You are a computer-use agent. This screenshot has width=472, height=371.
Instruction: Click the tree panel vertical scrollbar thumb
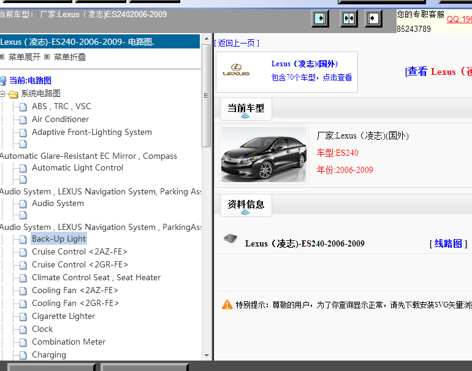click(x=206, y=96)
